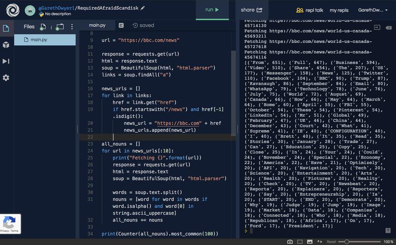Viewport: 396px width, 245px height.
Task: Click the https://bbc.com link on line 20
Action: [x=178, y=123]
